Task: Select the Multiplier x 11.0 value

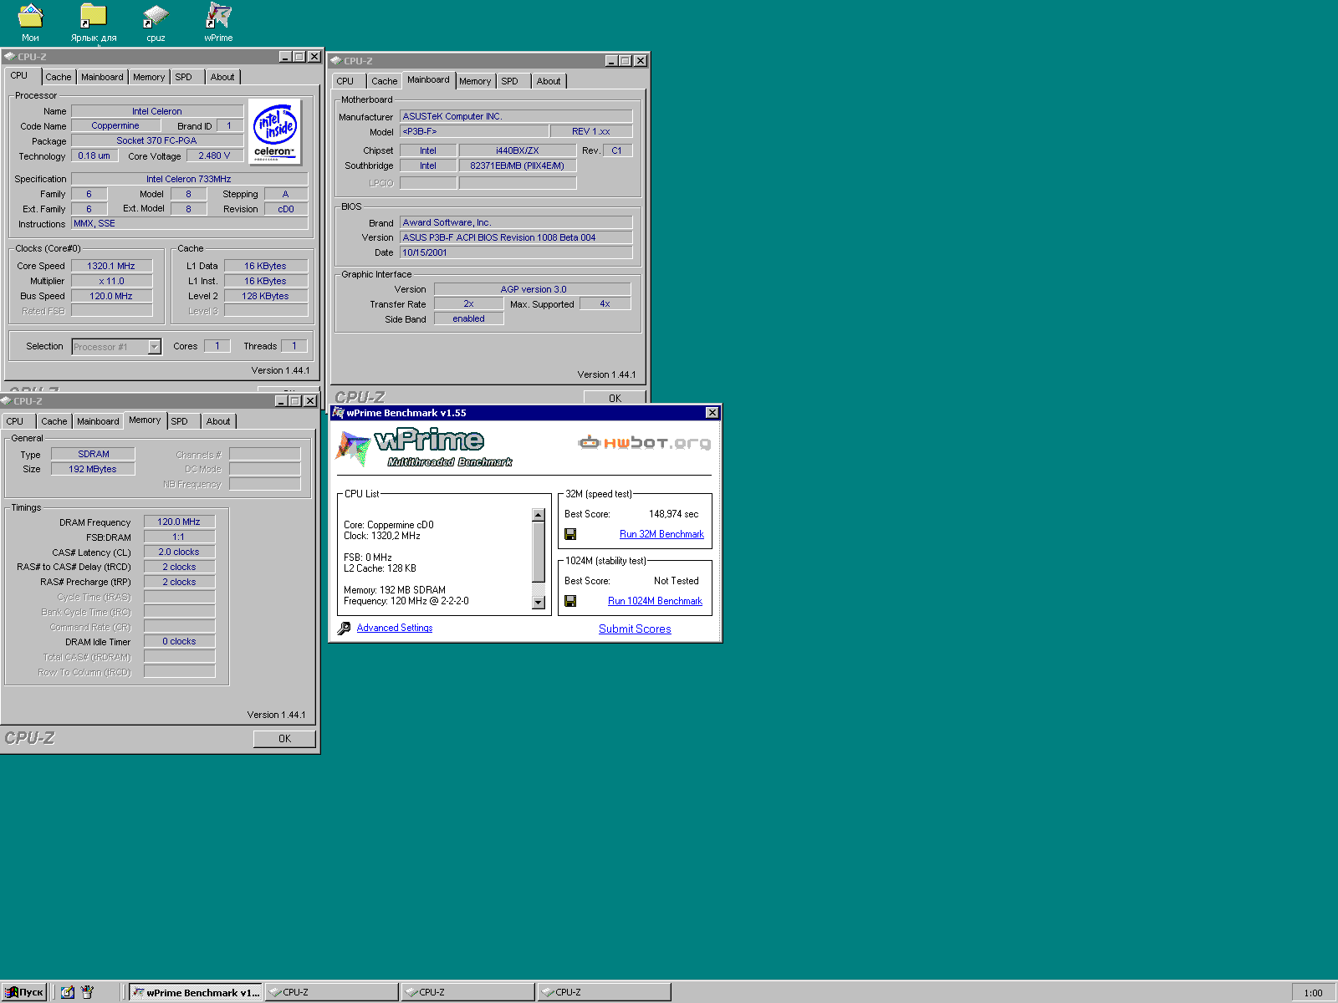Action: [111, 281]
